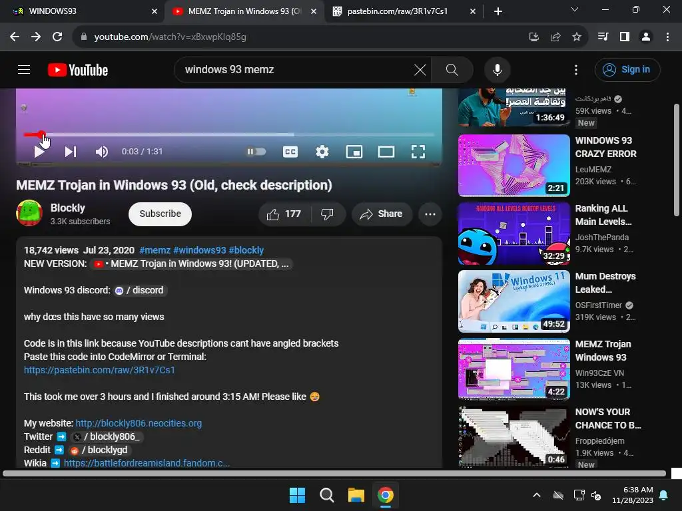This screenshot has width=682, height=511.
Task: Dislike the video
Action: click(x=328, y=214)
